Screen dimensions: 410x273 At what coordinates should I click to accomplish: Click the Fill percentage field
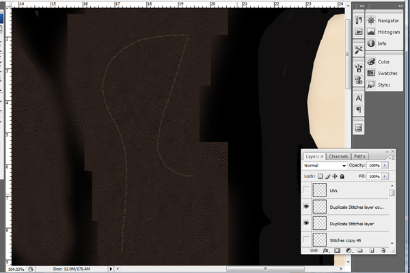click(x=374, y=177)
